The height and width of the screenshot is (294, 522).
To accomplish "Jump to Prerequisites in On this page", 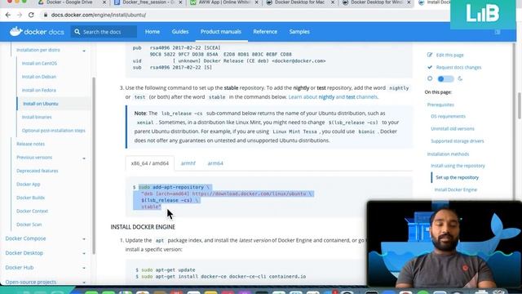I will [x=440, y=105].
